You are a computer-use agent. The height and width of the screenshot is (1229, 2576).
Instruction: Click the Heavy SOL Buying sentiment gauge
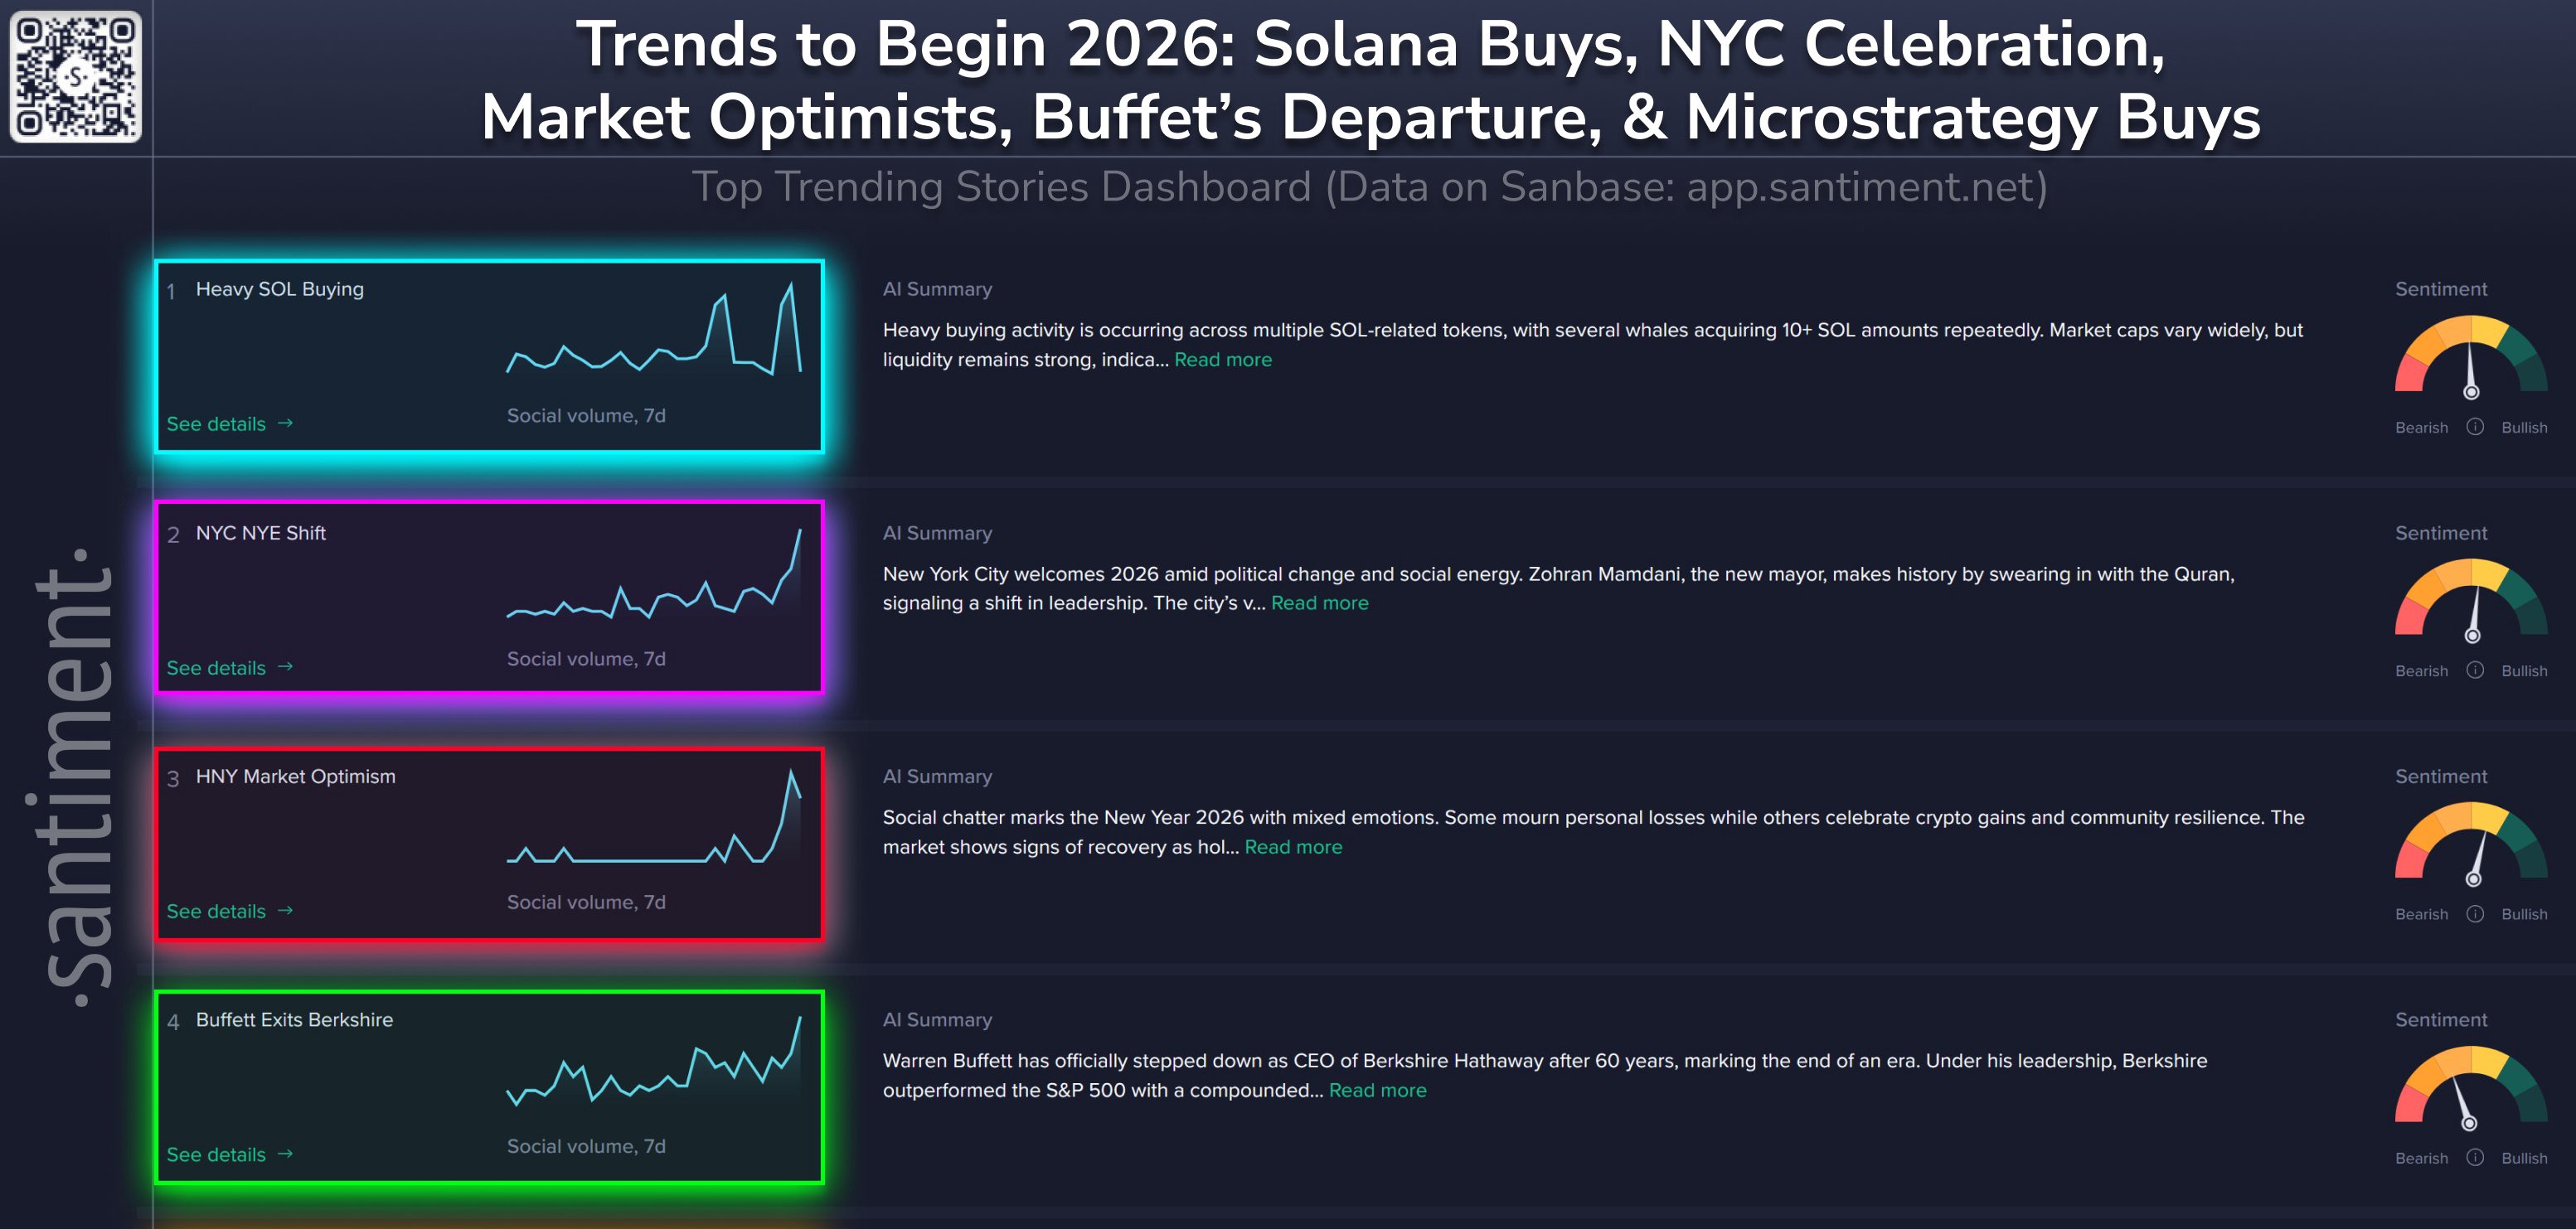pos(2470,356)
